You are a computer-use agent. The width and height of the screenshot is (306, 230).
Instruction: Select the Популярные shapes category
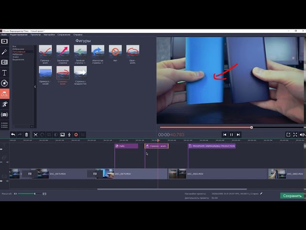[x=19, y=52]
